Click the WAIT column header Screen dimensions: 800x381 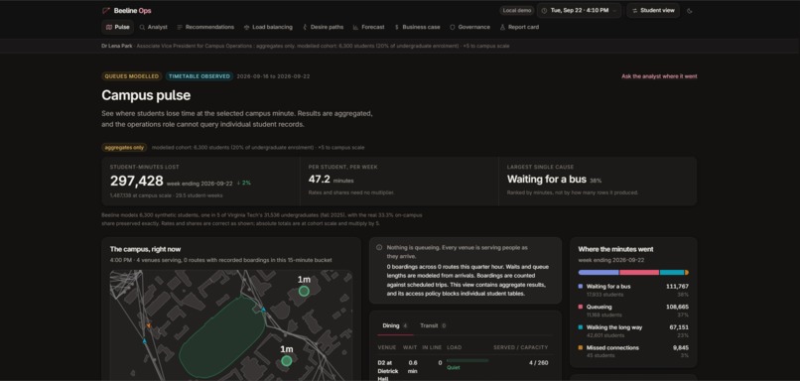410,348
